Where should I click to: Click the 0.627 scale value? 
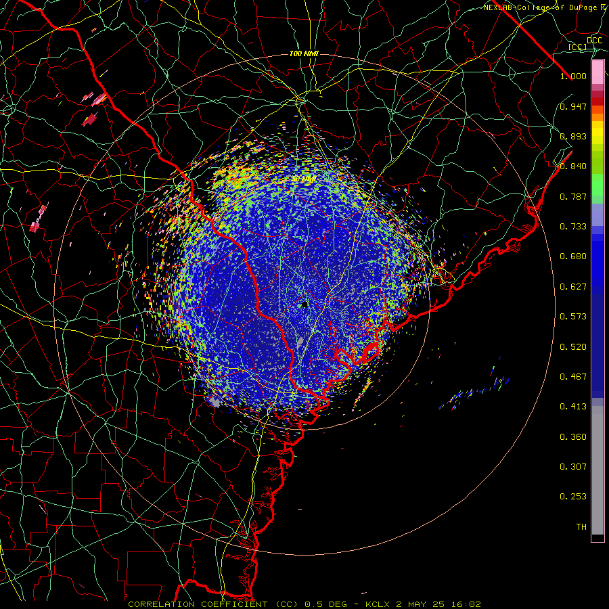coord(573,287)
